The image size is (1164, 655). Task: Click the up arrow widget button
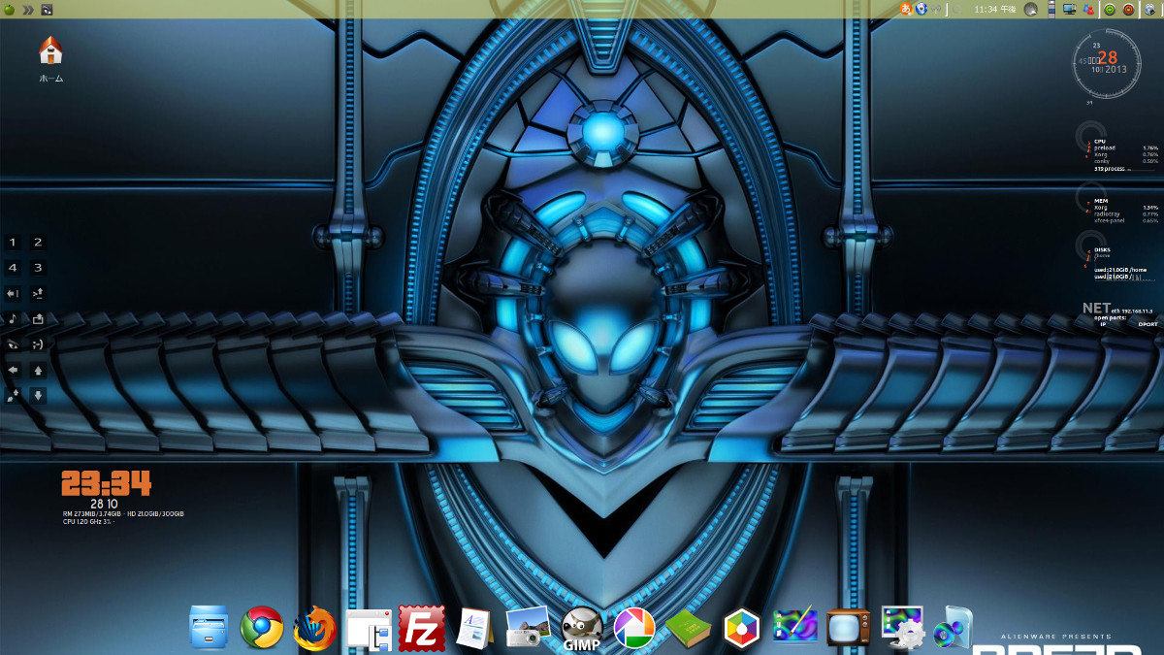[38, 370]
